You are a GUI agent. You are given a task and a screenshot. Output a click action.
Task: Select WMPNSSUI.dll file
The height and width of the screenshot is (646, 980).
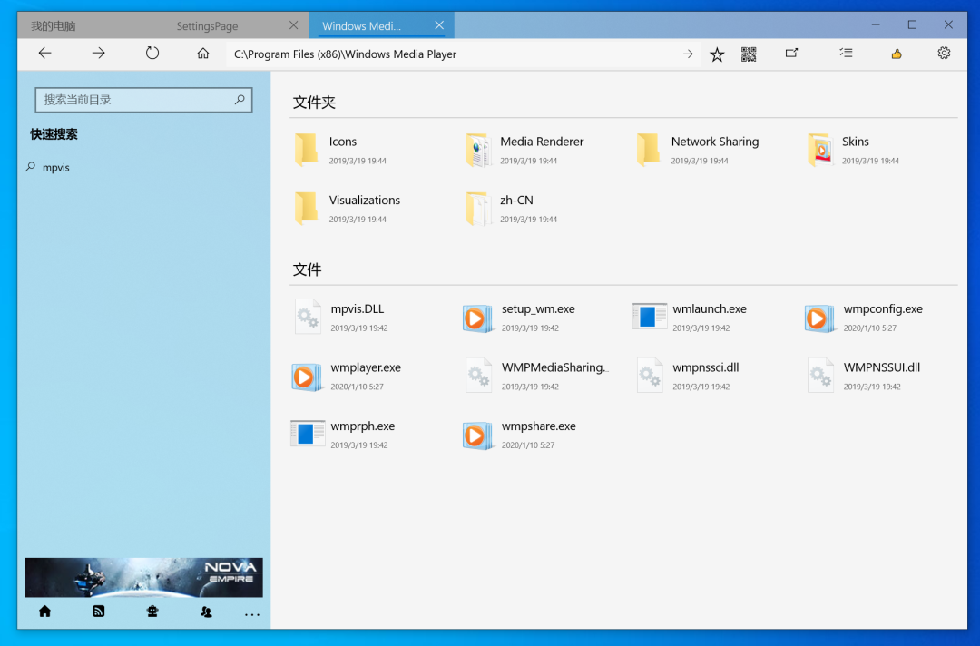[x=864, y=377]
